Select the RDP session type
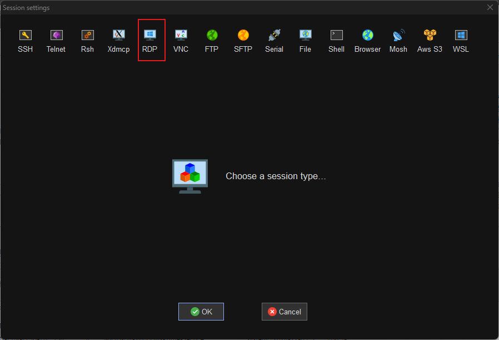Viewport: 499px width, 340px height. [x=149, y=39]
